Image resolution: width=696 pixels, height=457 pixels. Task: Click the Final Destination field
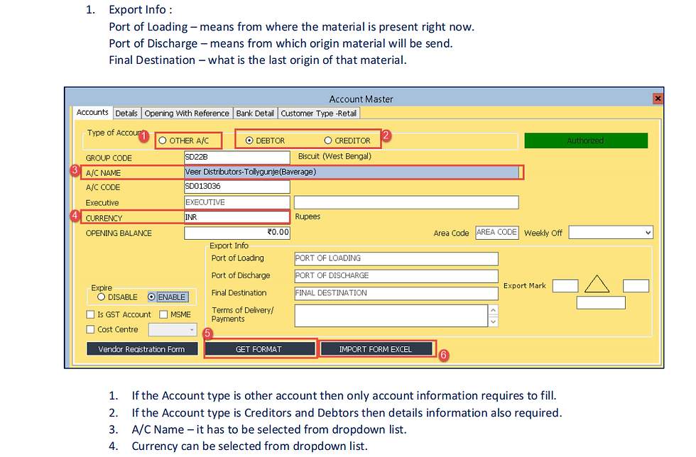tap(396, 293)
